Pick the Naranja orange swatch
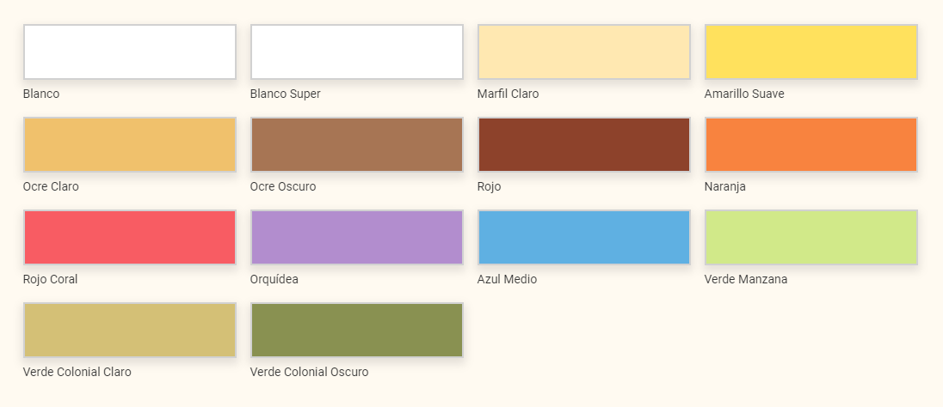The image size is (943, 407). pyautogui.click(x=811, y=144)
